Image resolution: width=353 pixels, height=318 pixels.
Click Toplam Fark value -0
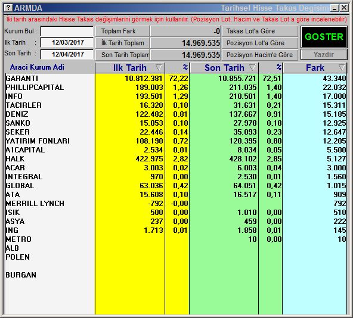tap(216, 31)
